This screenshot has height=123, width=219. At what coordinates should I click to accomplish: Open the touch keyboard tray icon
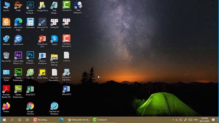point(190,120)
